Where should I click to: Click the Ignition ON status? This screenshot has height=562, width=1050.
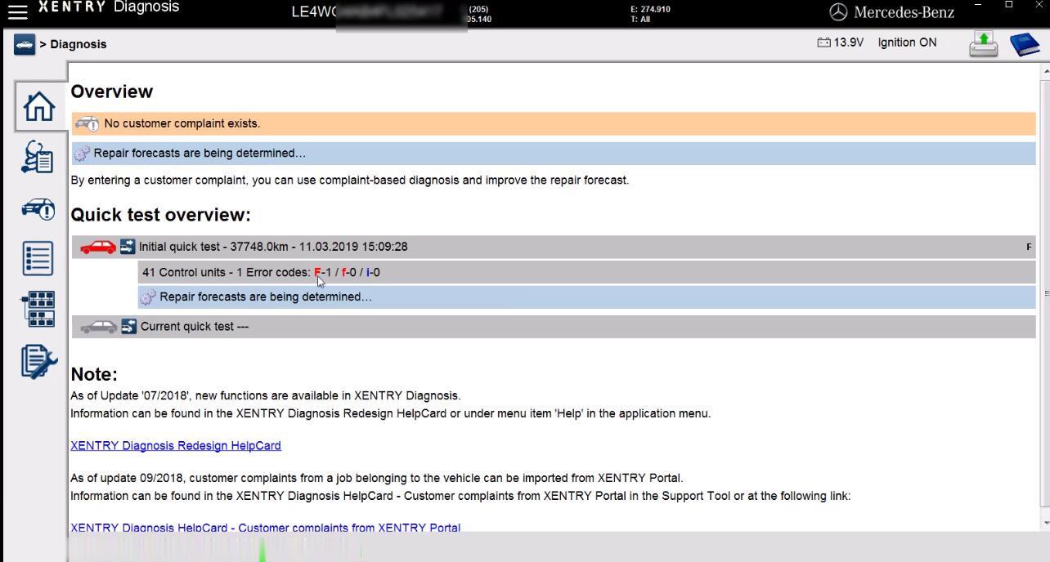(x=908, y=42)
